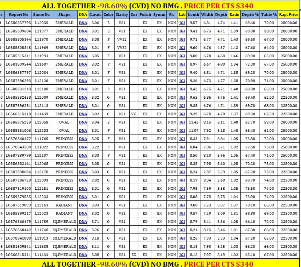Open the DNA link for report LG581309544
Viewport: 301px width, 267px height.
[83, 64]
